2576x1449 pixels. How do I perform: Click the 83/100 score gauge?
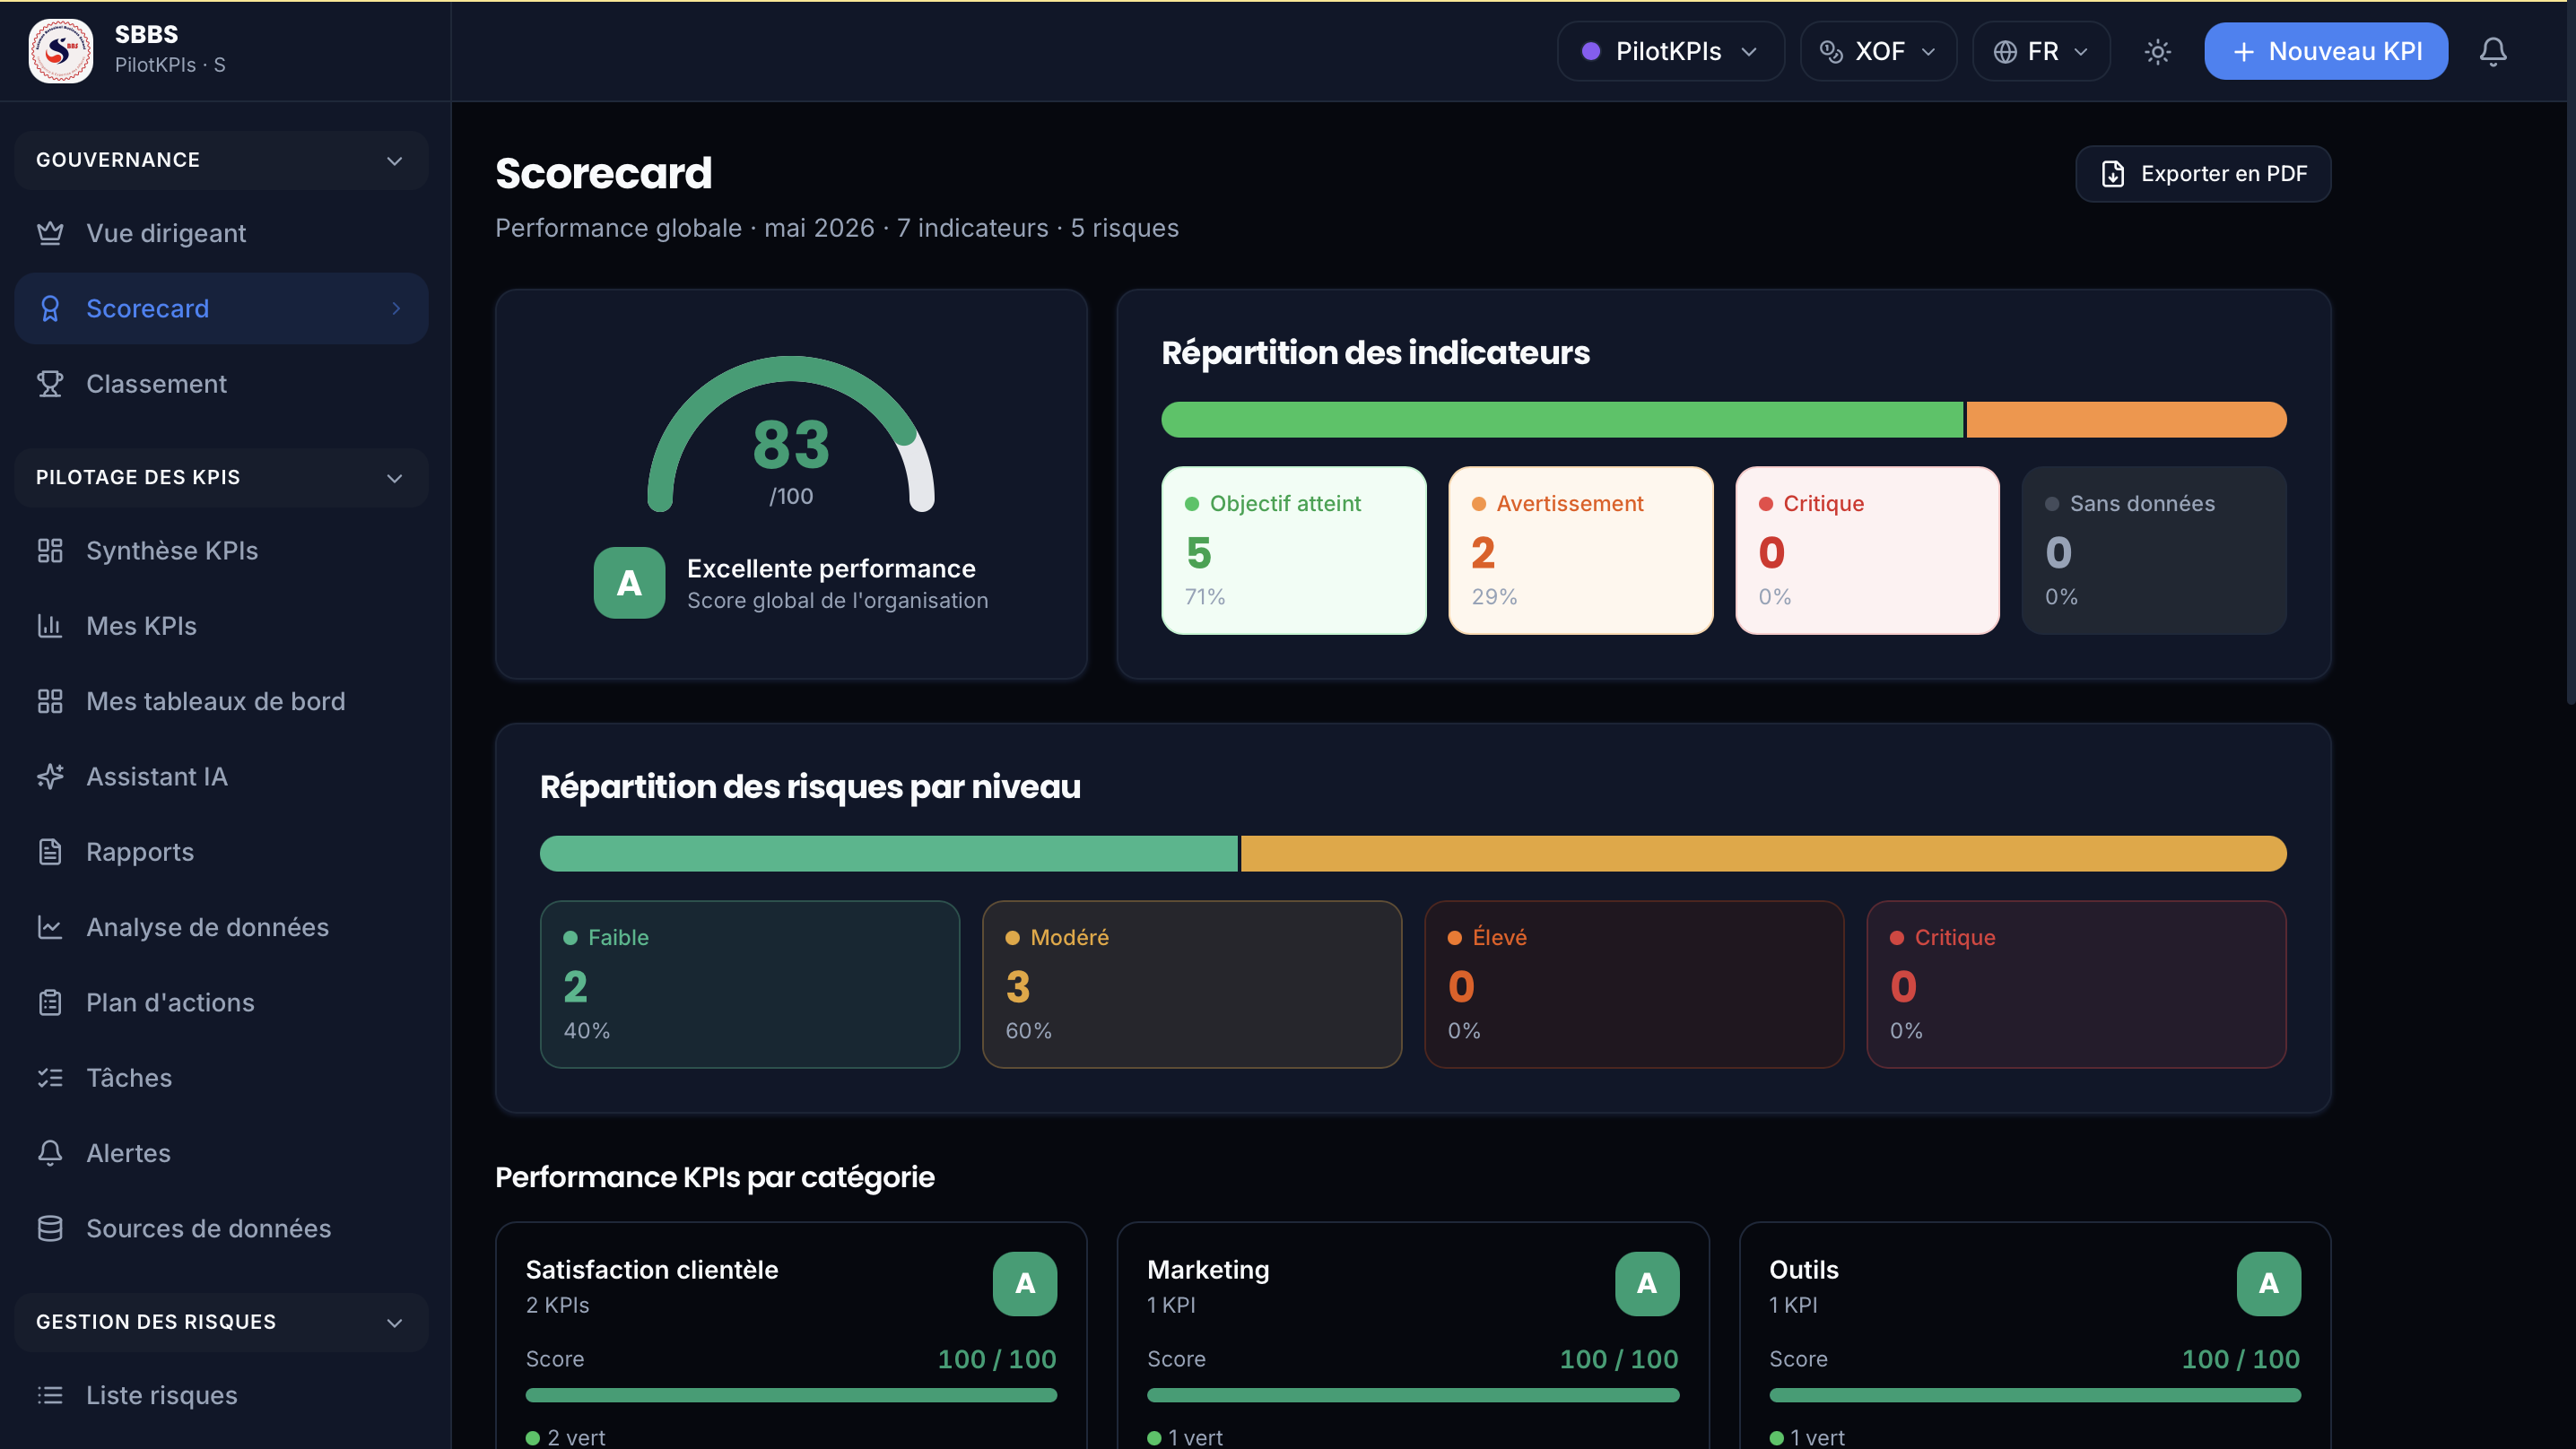point(791,436)
